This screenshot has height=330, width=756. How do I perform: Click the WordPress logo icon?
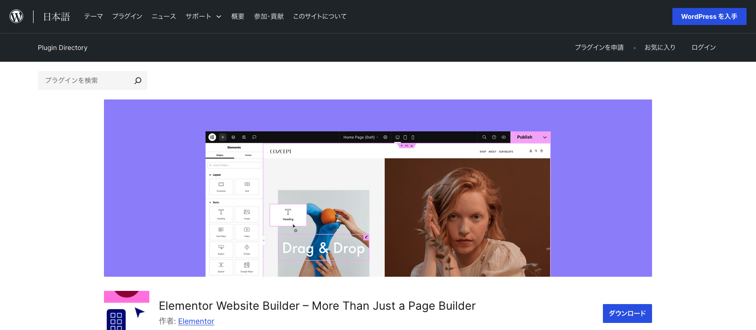tap(17, 16)
